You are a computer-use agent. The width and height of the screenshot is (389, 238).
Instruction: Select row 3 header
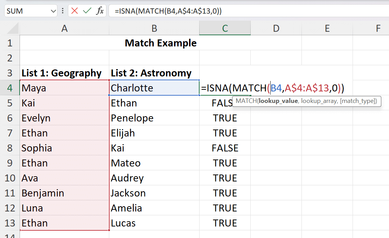click(10, 73)
